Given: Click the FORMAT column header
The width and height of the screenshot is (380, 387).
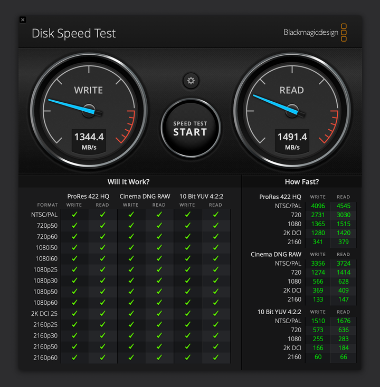Looking at the screenshot, I should [47, 205].
